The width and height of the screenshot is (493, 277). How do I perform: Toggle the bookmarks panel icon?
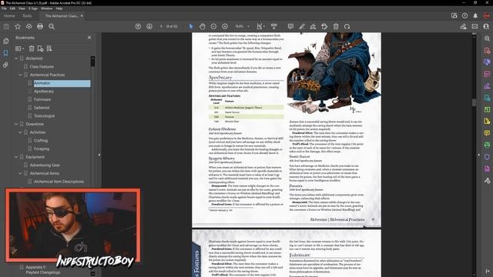click(5, 53)
